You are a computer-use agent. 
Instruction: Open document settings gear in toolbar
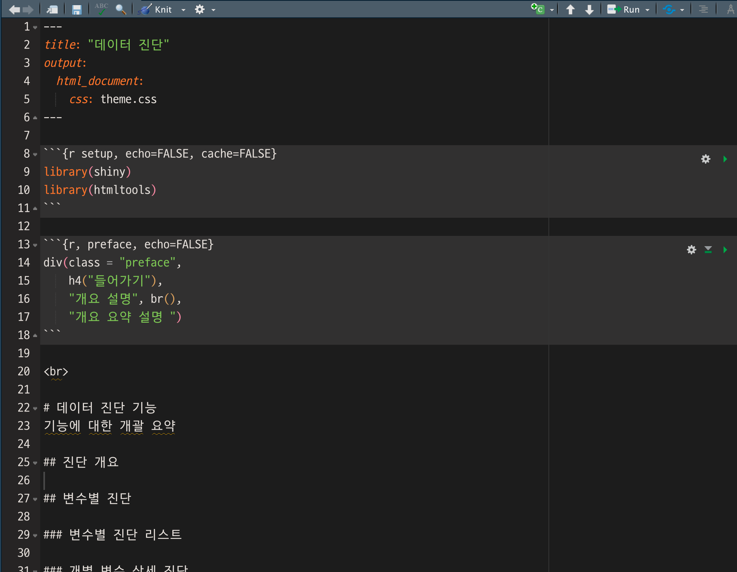[200, 9]
